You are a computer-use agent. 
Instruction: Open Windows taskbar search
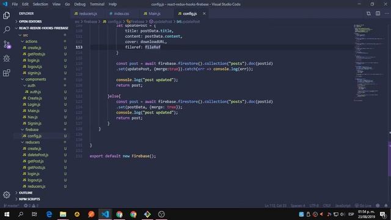click(x=21, y=215)
